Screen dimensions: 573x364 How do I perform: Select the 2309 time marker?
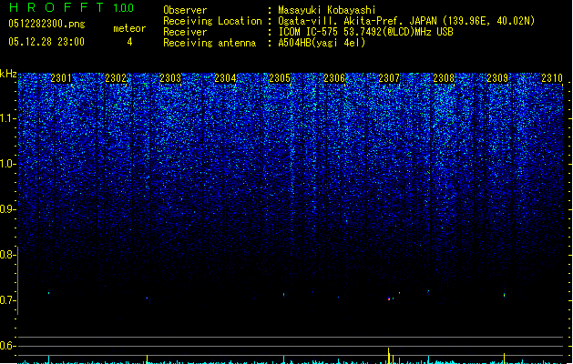[497, 78]
